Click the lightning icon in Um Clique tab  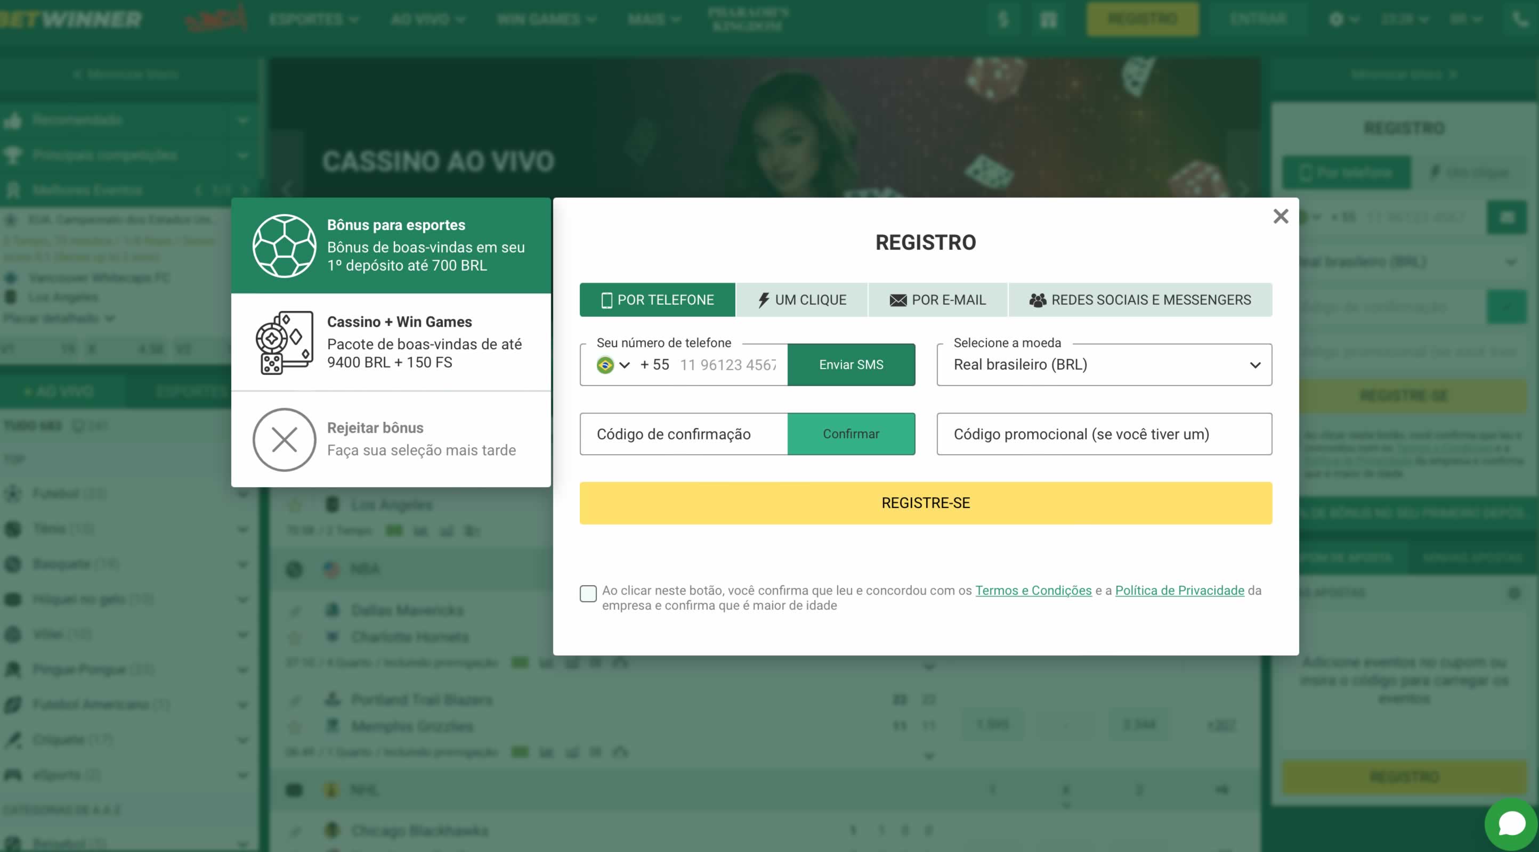pyautogui.click(x=763, y=300)
